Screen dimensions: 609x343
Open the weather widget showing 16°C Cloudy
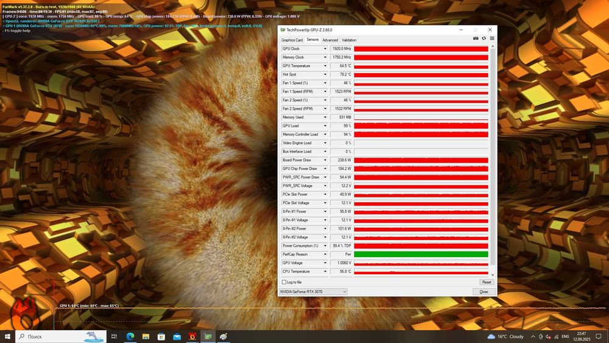point(505,336)
